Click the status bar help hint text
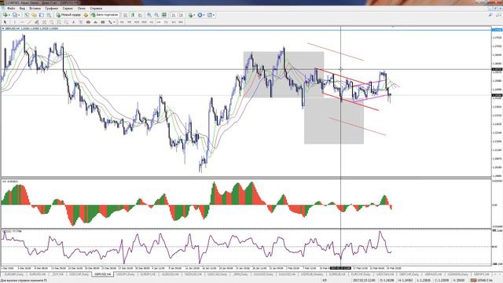The width and height of the screenshot is (503, 283). pyautogui.click(x=24, y=280)
